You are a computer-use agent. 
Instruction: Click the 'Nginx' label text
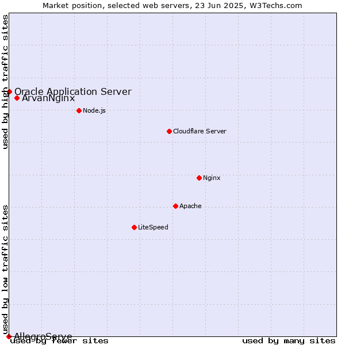[212, 178]
